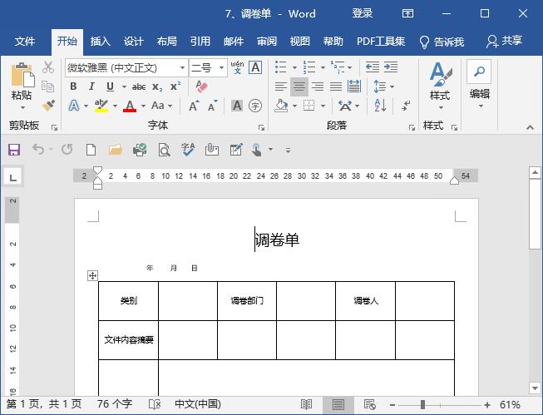Image resolution: width=543 pixels, height=415 pixels.
Task: Click the 76 个字 word count
Action: 114,404
